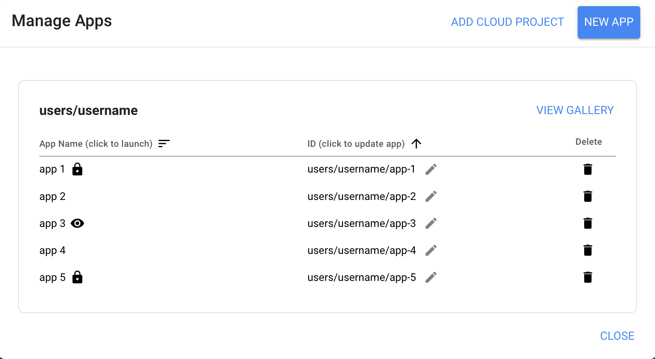This screenshot has width=655, height=359.
Task: Click CLOSE to dismiss the dialog
Action: (x=617, y=336)
